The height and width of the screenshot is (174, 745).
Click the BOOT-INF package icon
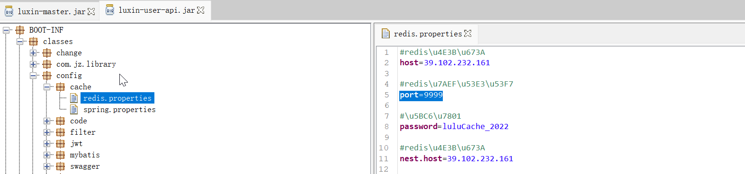pos(20,30)
